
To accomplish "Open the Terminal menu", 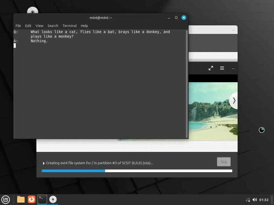I will pyautogui.click(x=70, y=26).
